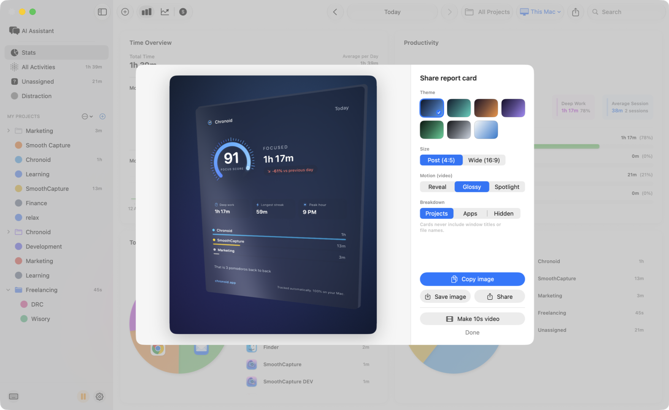Viewport: 669px width, 410px height.
Task: Collapse the Freelancing folder
Action: point(8,290)
